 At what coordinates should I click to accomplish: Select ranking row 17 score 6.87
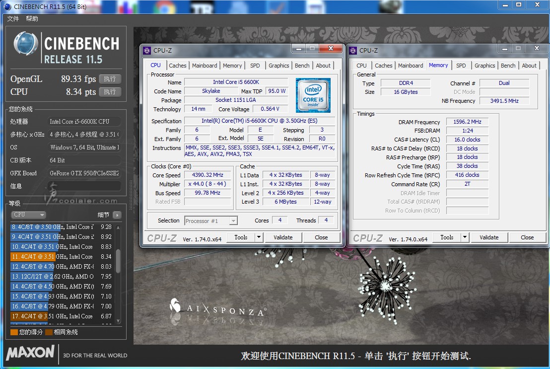(x=62, y=316)
